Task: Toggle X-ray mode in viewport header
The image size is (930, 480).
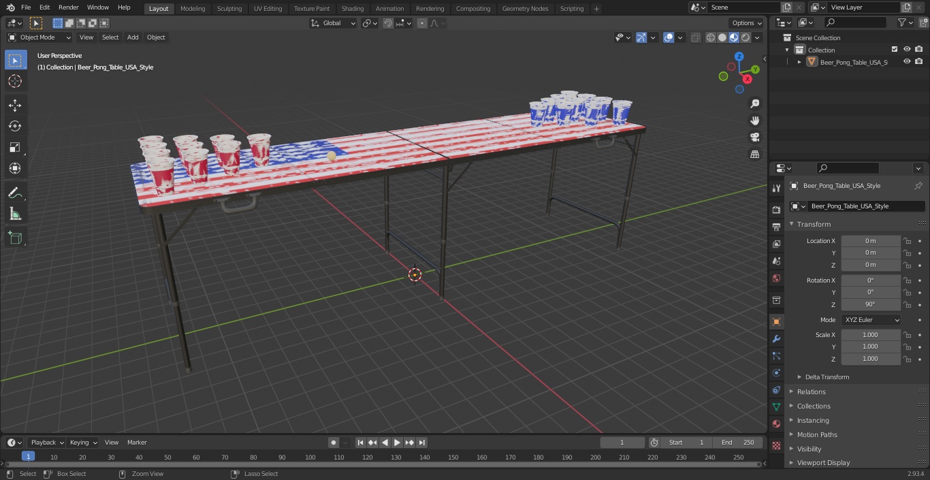Action: [x=695, y=37]
